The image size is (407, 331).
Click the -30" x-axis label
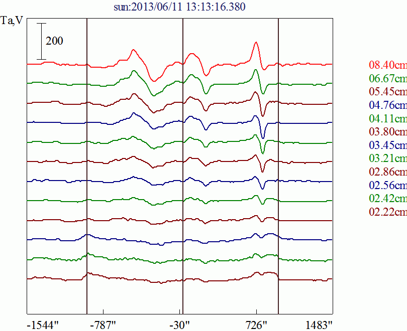(x=180, y=325)
